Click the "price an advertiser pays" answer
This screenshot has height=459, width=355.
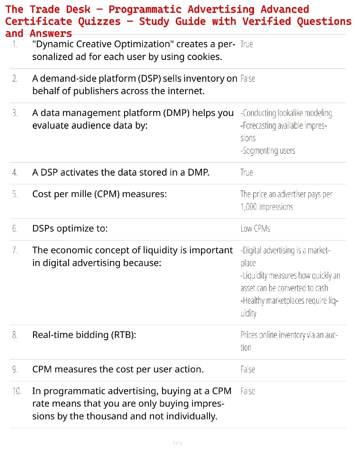point(286,200)
